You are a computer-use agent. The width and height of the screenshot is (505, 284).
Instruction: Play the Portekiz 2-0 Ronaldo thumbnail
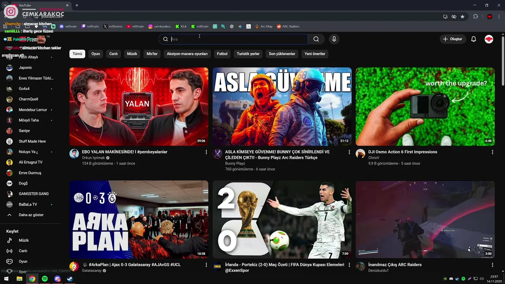click(x=282, y=219)
